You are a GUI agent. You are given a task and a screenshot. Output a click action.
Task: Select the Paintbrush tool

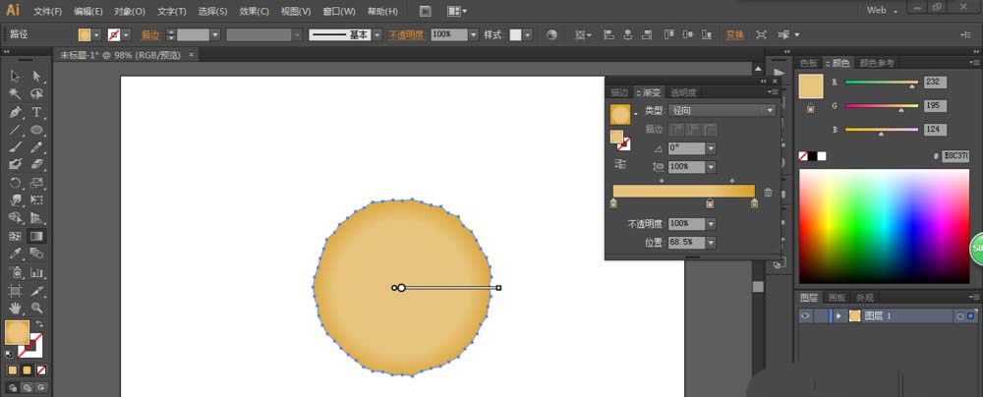click(x=16, y=147)
